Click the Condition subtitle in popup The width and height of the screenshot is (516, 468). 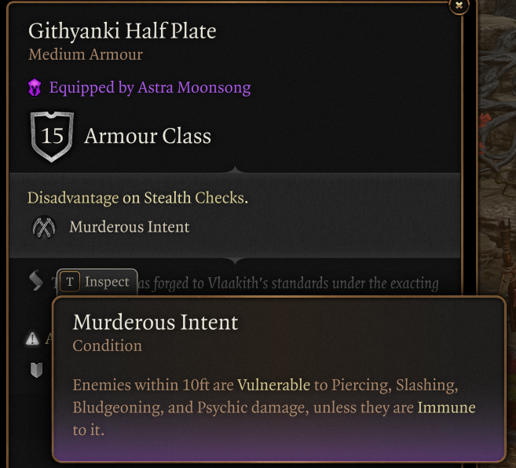[107, 346]
